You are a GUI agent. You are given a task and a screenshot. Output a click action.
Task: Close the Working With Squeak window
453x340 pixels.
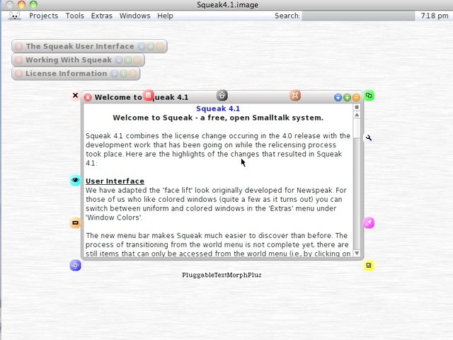click(19, 60)
